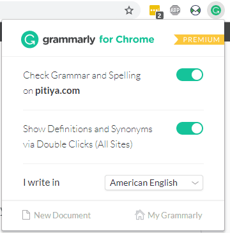Click the 'via Double Clicks (All Sites)' text
Screen dimensions: 230x233
tap(78, 145)
